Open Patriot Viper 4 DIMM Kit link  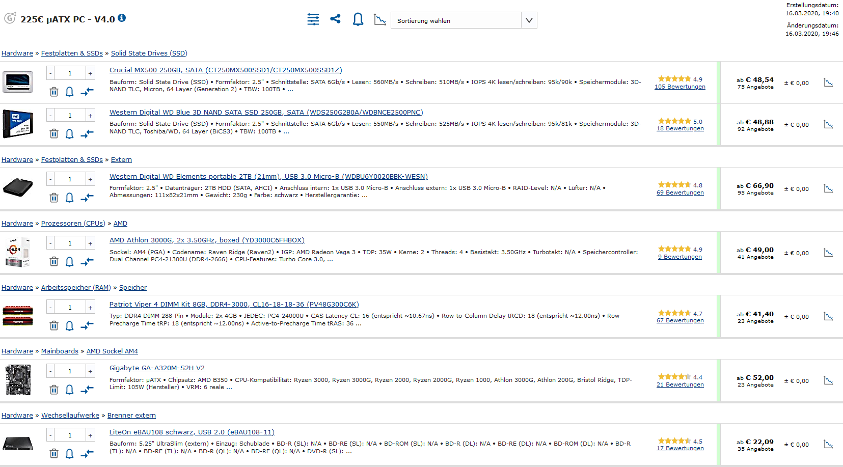pos(234,305)
